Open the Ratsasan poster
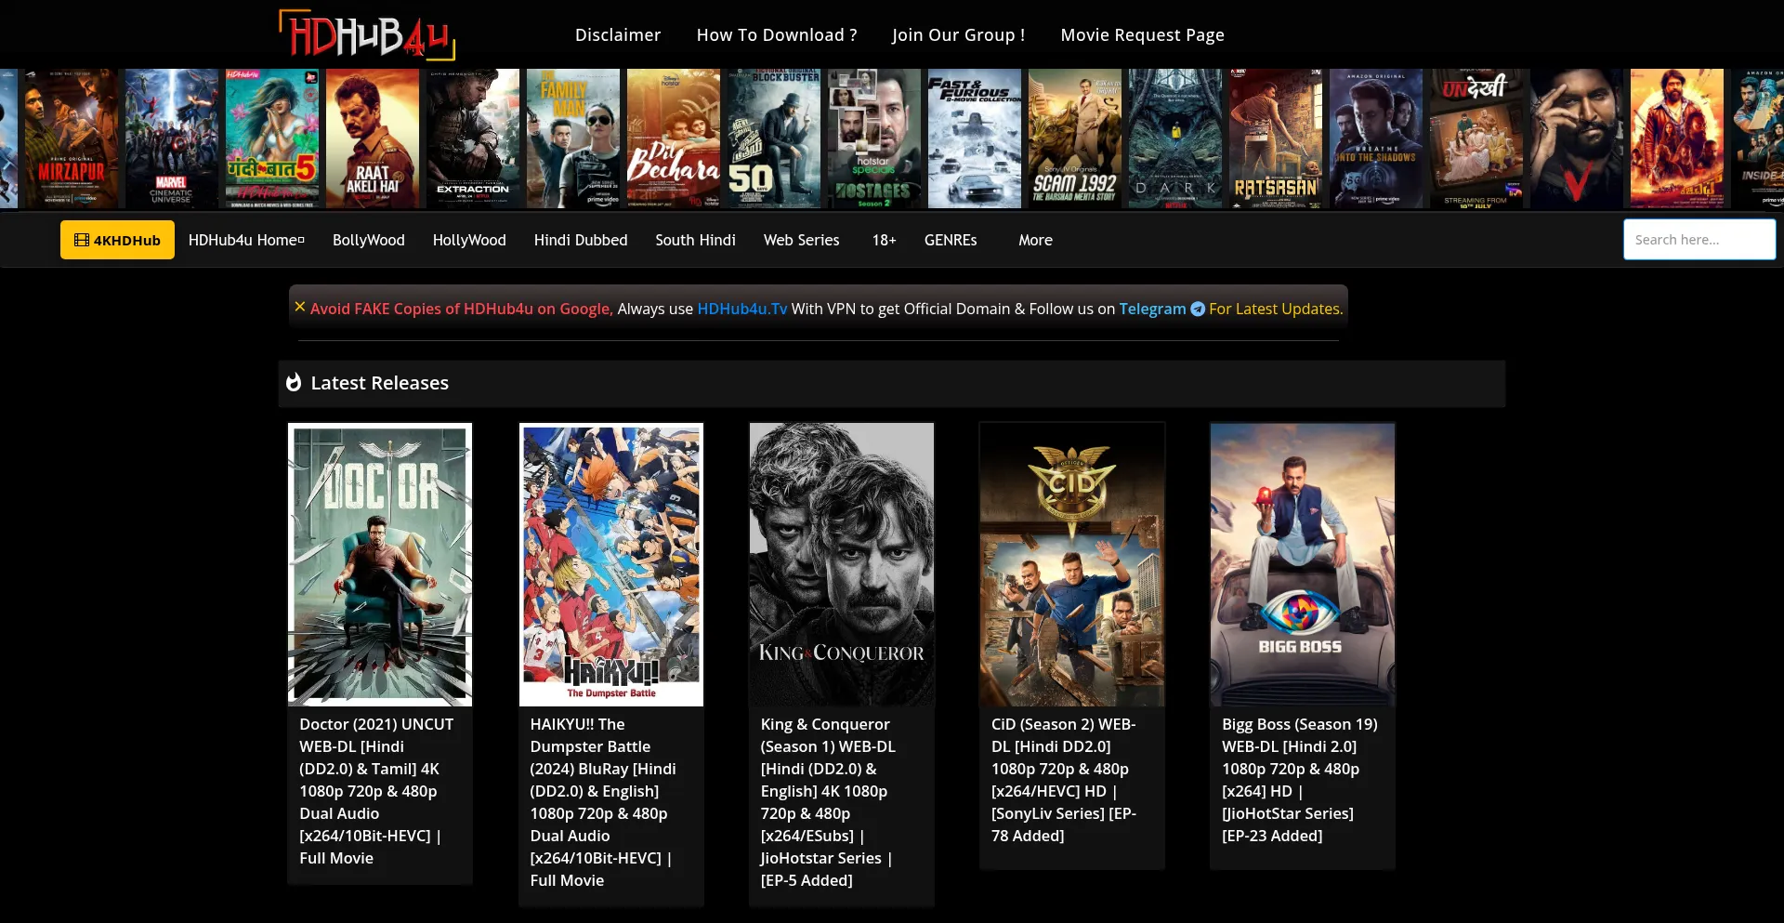Viewport: 1784px width, 923px height. coord(1276,138)
